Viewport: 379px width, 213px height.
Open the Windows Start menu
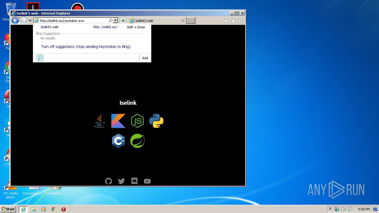[8, 209]
